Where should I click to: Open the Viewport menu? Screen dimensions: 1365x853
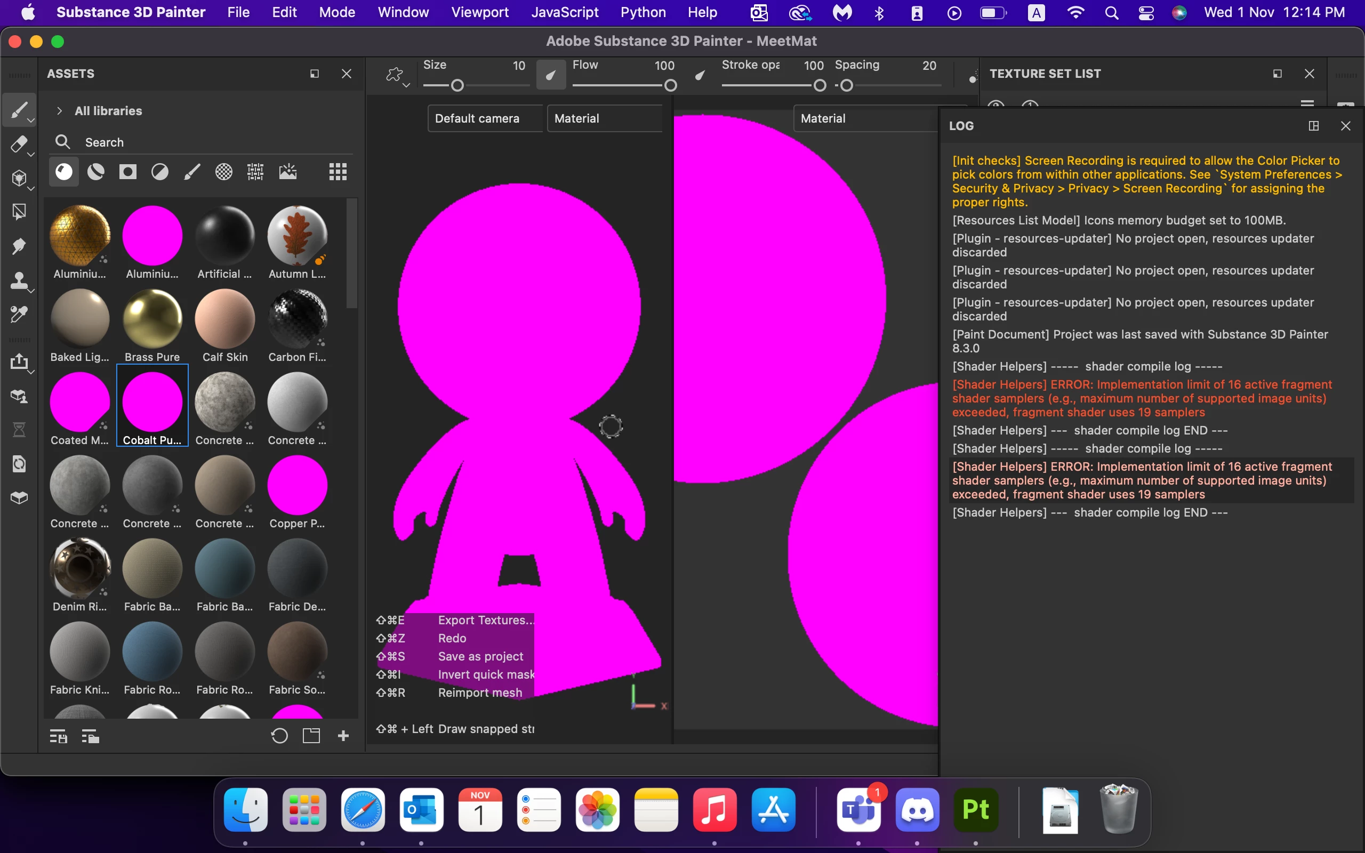(479, 12)
